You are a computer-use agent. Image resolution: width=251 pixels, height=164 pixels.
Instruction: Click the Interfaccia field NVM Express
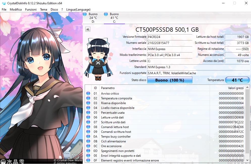coord(170,49)
